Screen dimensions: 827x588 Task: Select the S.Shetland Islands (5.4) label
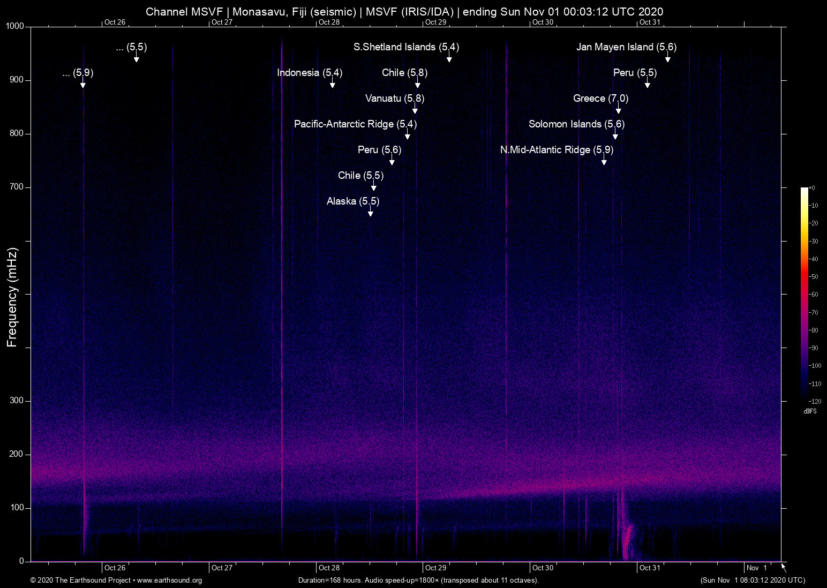coord(406,47)
